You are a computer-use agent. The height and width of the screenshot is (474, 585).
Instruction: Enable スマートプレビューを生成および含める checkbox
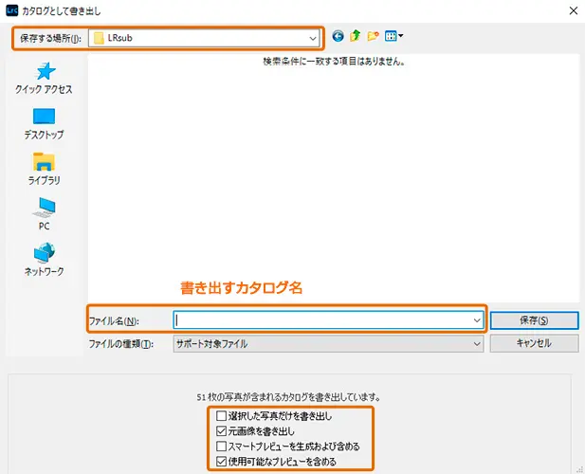[221, 447]
